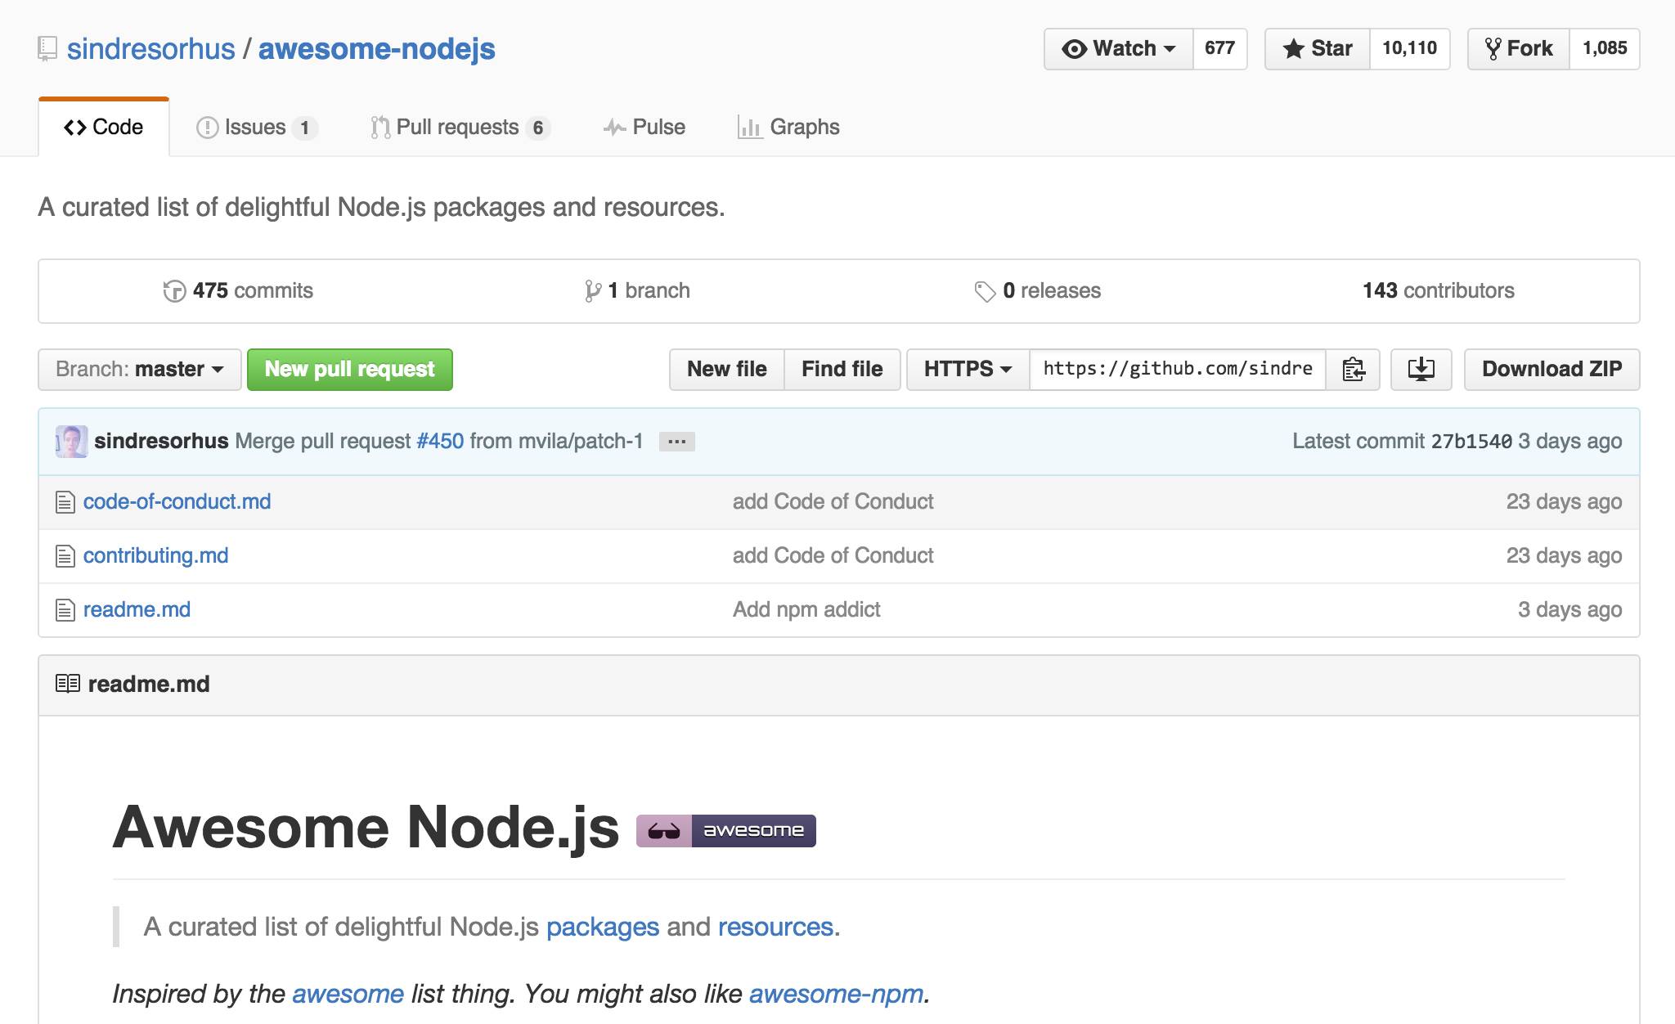Copy clone URL with clipboard icon
The width and height of the screenshot is (1675, 1024).
click(1353, 370)
